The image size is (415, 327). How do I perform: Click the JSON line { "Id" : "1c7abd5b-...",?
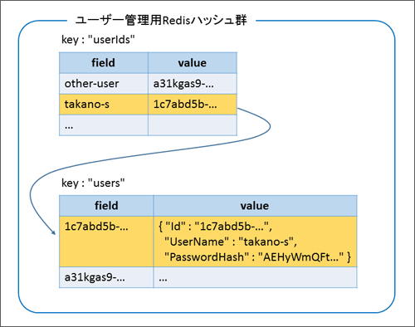[x=216, y=227]
